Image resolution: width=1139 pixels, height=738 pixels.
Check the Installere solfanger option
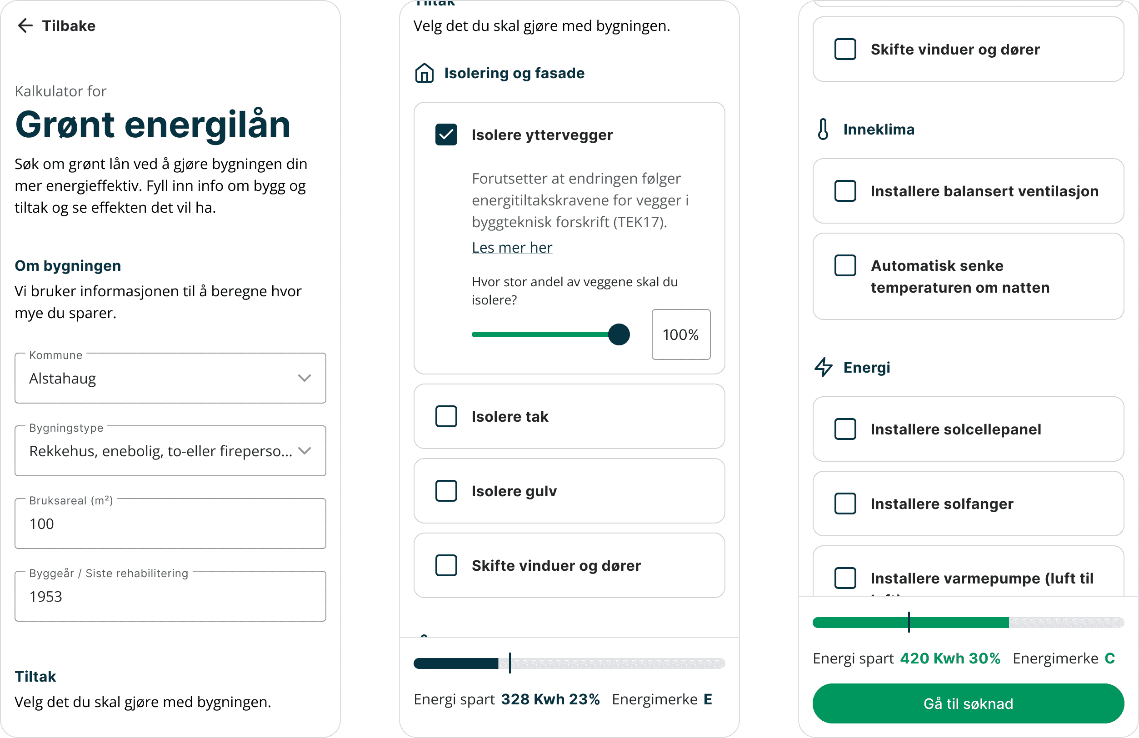(x=845, y=504)
